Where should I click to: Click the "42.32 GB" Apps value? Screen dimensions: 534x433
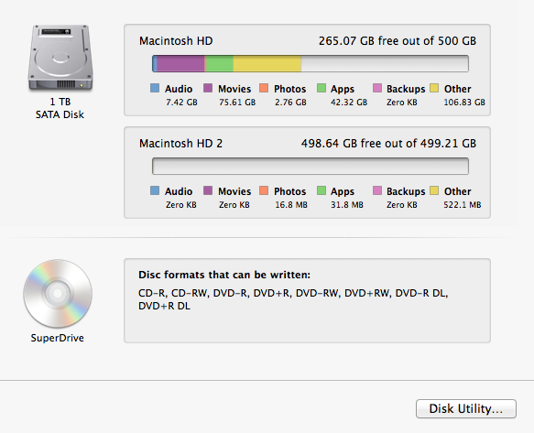(x=349, y=103)
